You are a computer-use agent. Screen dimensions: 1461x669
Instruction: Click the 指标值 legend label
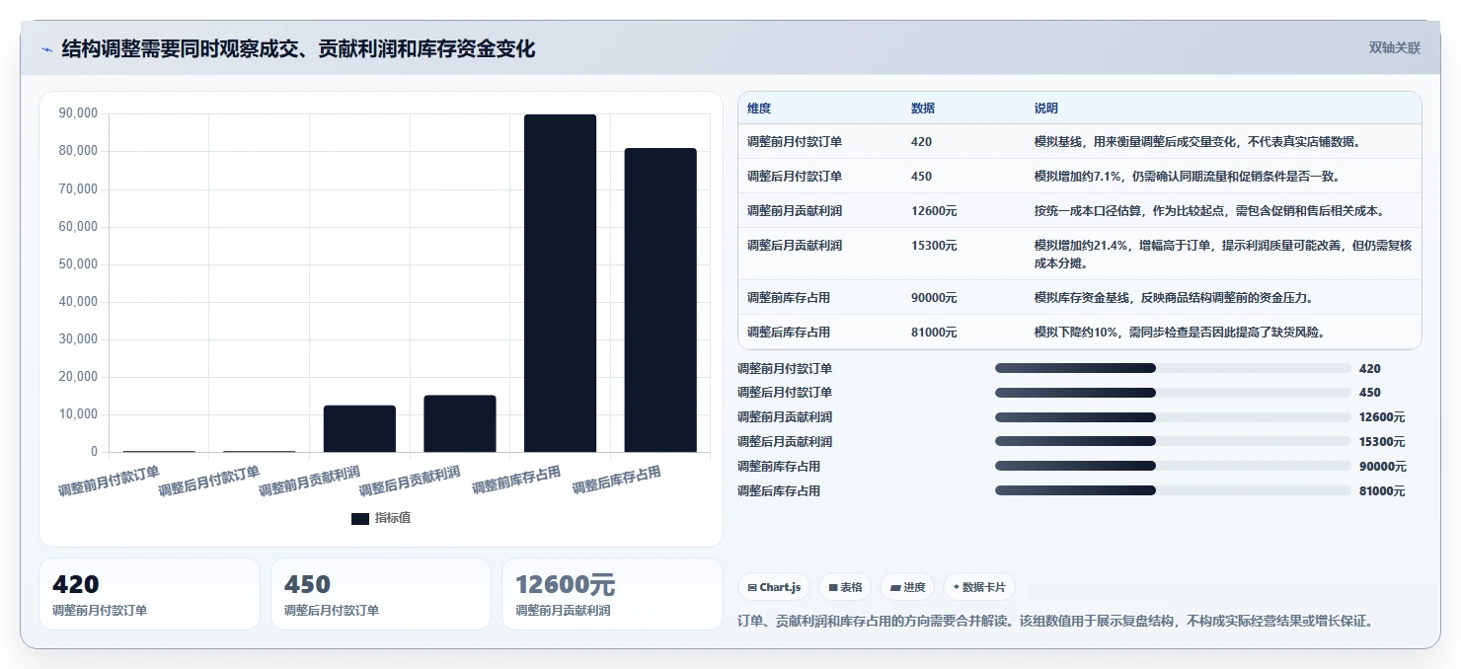pyautogui.click(x=393, y=518)
